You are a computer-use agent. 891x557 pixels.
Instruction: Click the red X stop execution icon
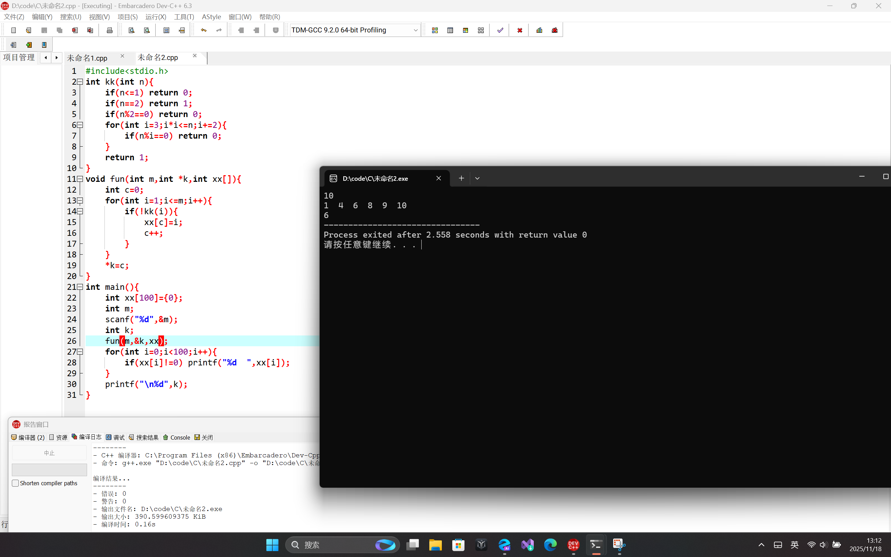[x=519, y=30]
